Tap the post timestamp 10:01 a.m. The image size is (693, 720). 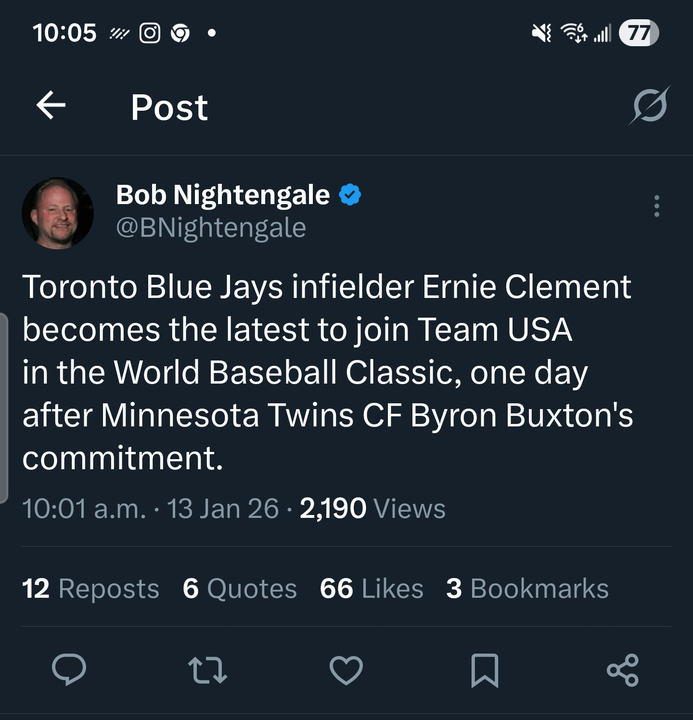(84, 509)
